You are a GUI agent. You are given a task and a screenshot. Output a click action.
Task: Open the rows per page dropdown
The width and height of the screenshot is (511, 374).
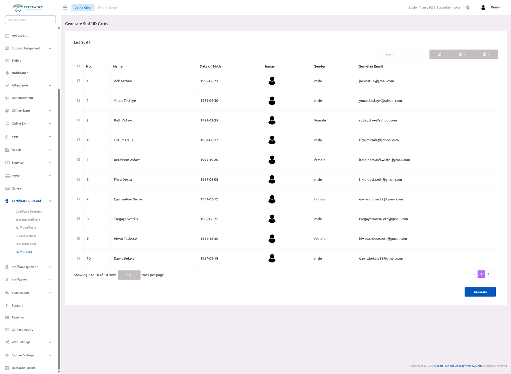point(129,275)
